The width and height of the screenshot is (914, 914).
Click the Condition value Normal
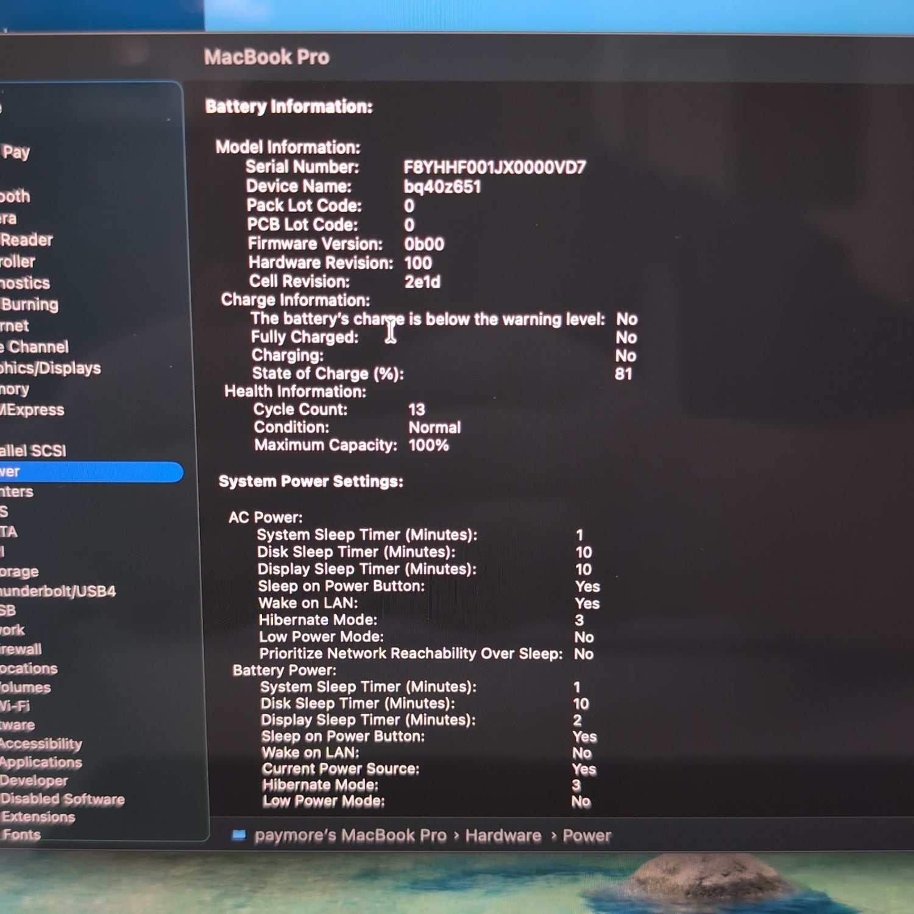pos(434,428)
